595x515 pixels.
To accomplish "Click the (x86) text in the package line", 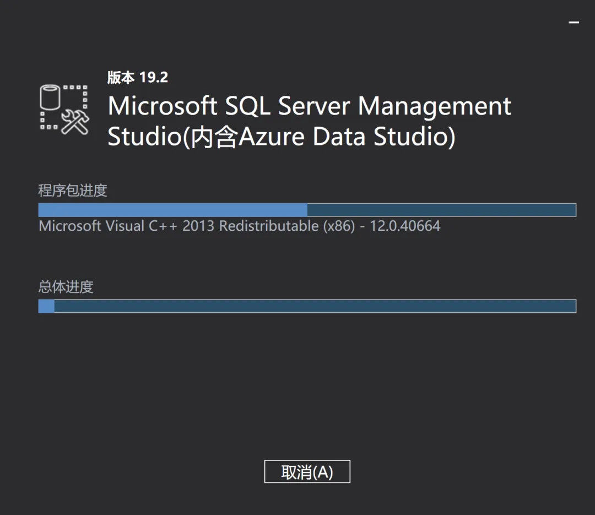I will (x=339, y=226).
